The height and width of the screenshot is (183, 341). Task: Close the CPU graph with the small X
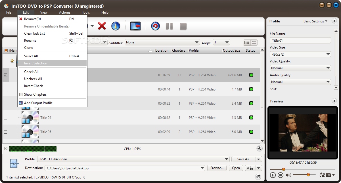[x=6, y=149]
